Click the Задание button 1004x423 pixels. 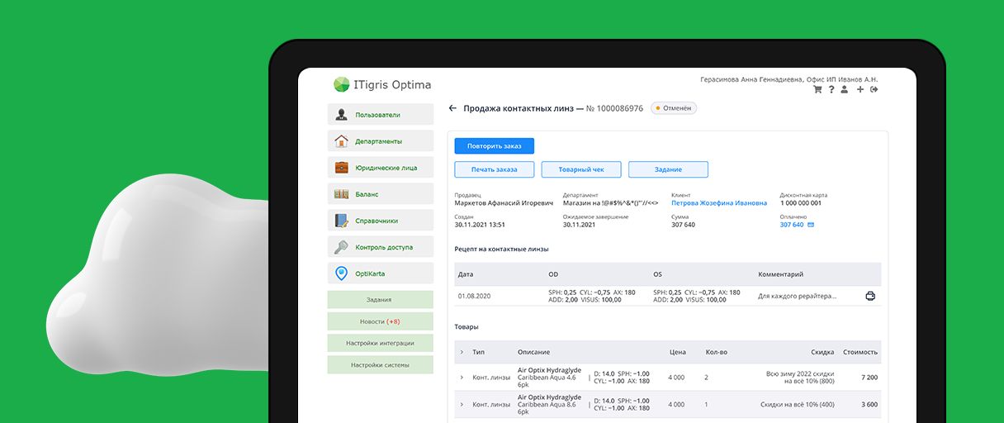668,169
